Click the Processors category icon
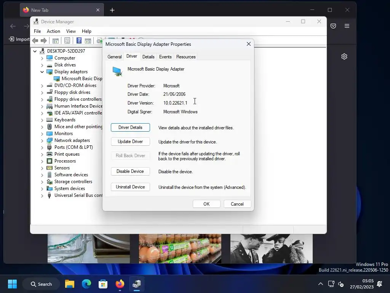 pyautogui.click(x=50, y=161)
